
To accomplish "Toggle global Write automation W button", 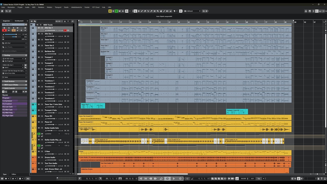I will [x=120, y=11].
